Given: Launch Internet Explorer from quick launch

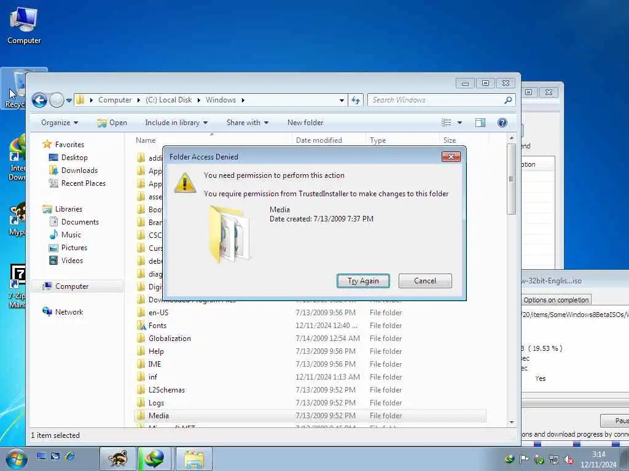Looking at the screenshot, I should pyautogui.click(x=70, y=456).
